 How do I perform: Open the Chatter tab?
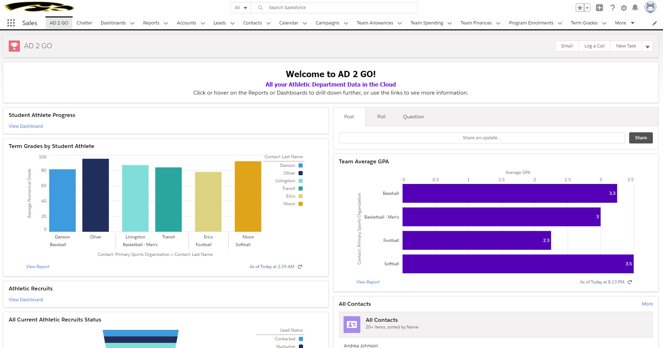pyautogui.click(x=84, y=23)
